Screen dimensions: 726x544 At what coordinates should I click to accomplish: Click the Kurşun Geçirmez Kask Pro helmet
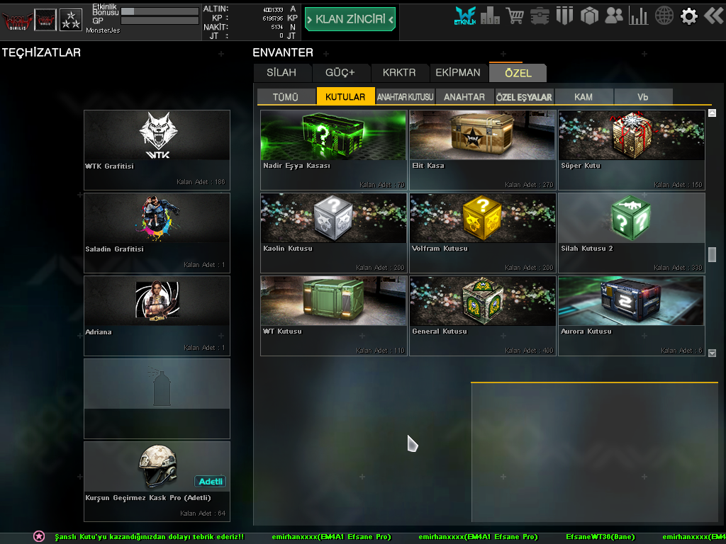[x=157, y=482]
